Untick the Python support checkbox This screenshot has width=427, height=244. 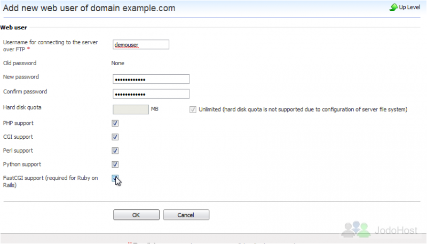[115, 164]
